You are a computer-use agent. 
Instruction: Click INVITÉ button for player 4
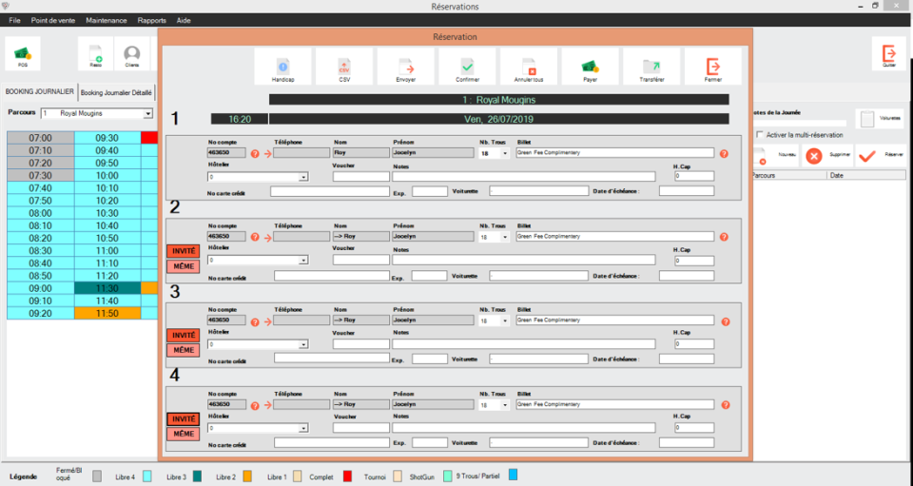pyautogui.click(x=184, y=419)
